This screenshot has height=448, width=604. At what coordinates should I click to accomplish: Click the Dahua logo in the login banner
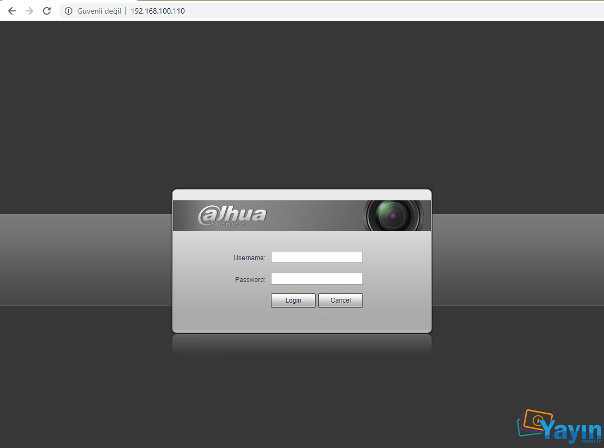click(232, 216)
